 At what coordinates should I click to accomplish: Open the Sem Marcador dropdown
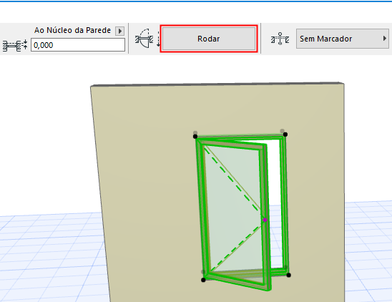(x=342, y=39)
